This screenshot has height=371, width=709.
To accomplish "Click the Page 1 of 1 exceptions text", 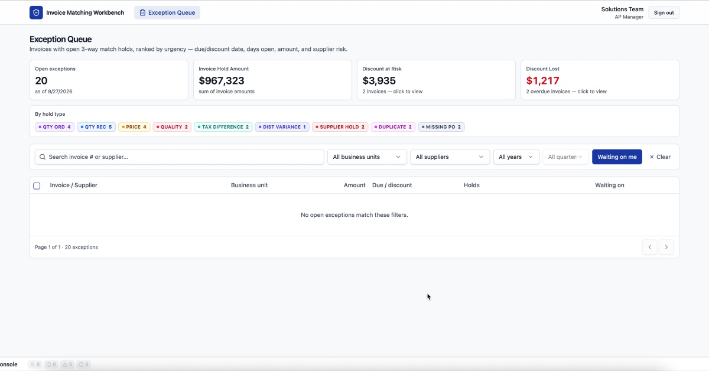I will 66,247.
